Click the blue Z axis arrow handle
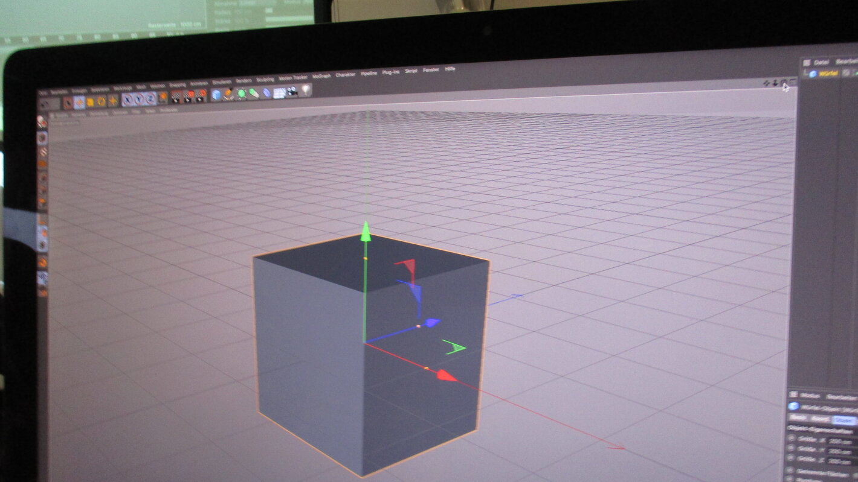This screenshot has width=858, height=482. pos(431,323)
